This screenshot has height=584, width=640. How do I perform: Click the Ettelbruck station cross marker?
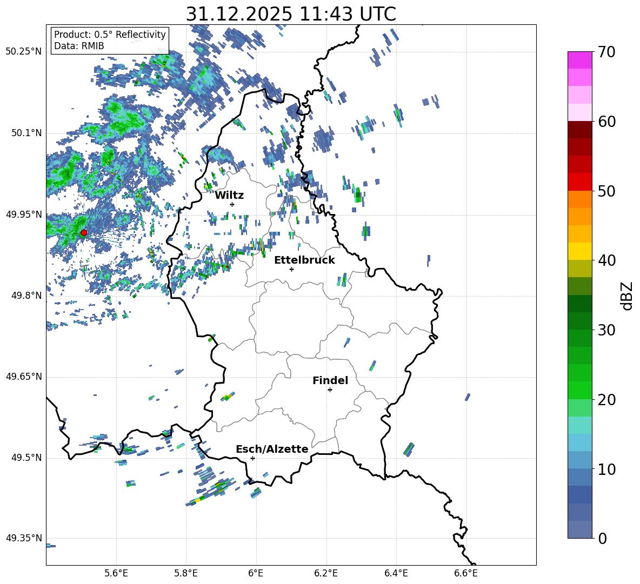tap(291, 269)
